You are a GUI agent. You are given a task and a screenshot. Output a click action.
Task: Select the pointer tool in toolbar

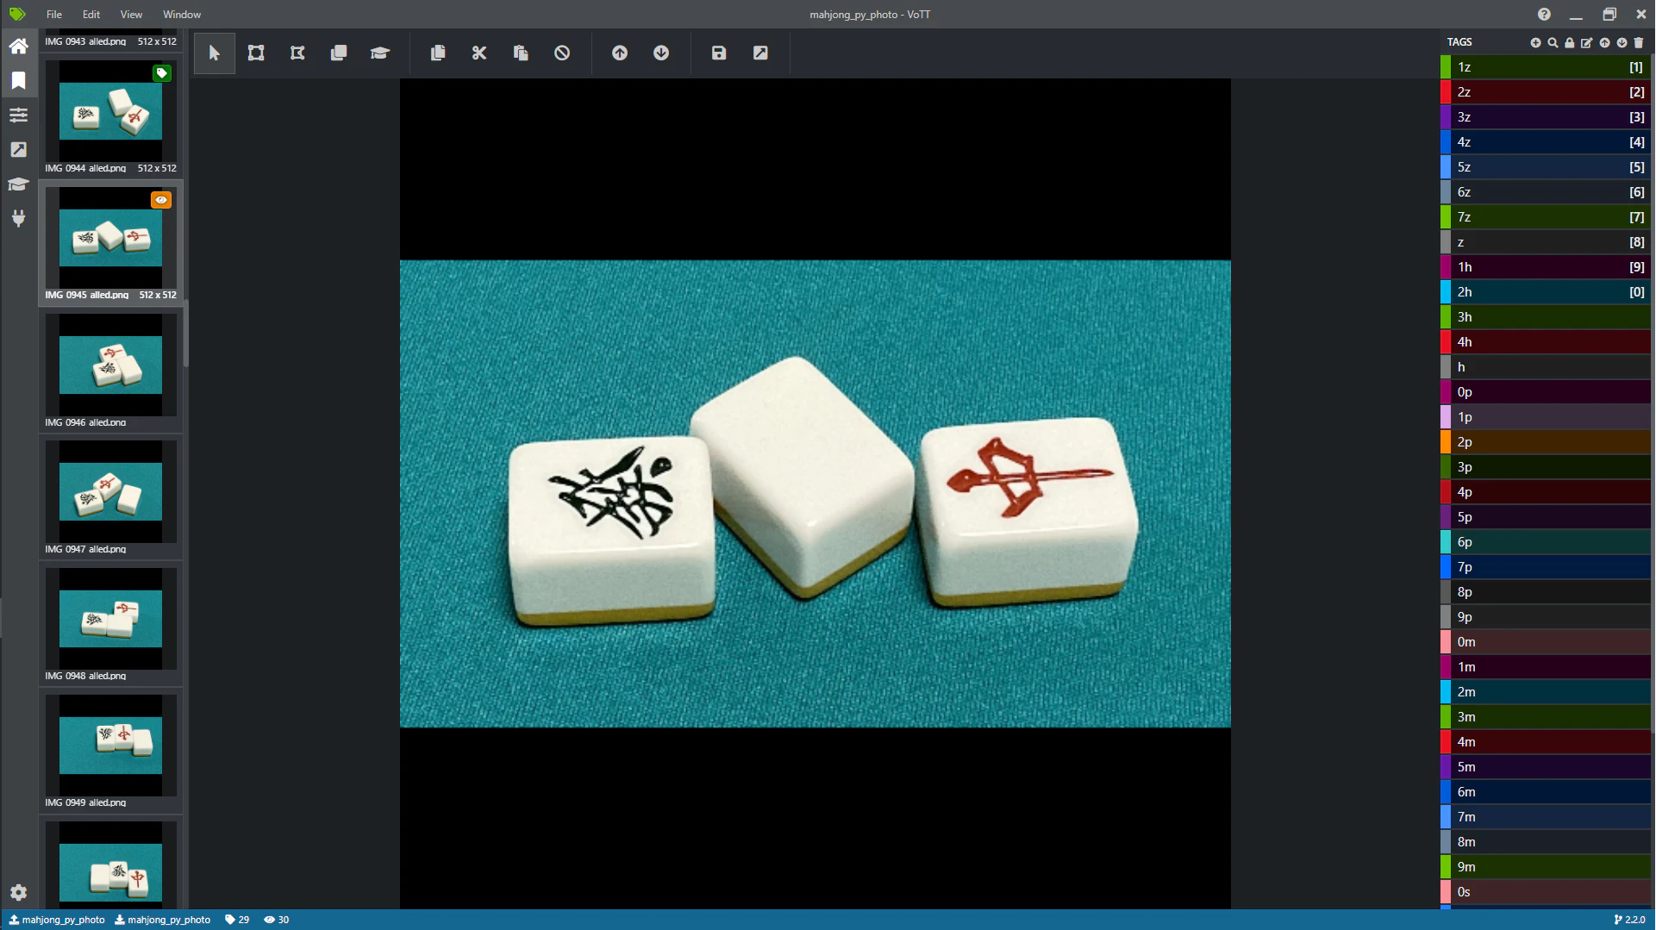coord(215,53)
